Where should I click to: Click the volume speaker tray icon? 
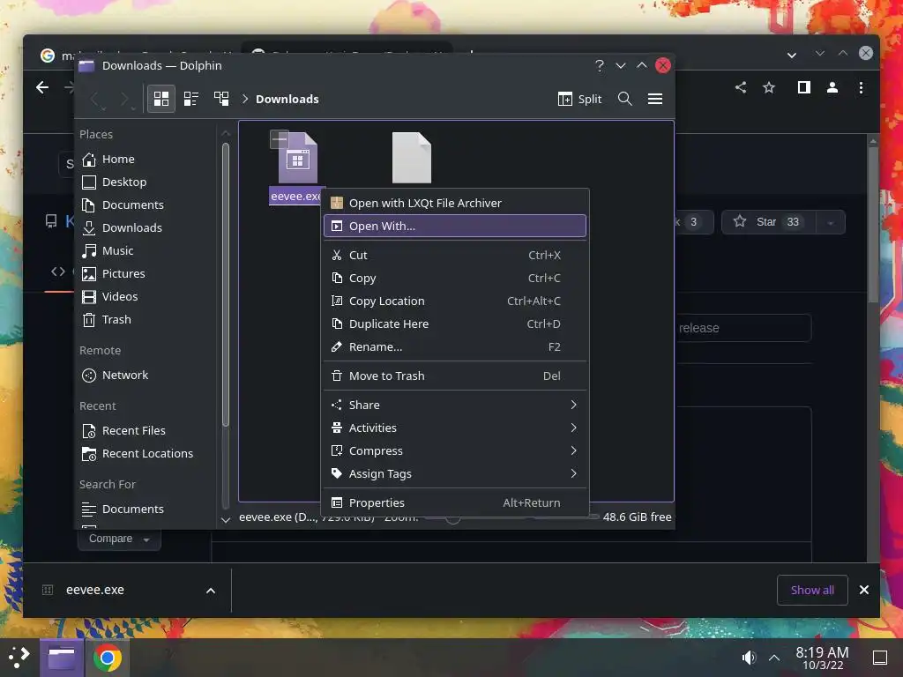pyautogui.click(x=748, y=658)
